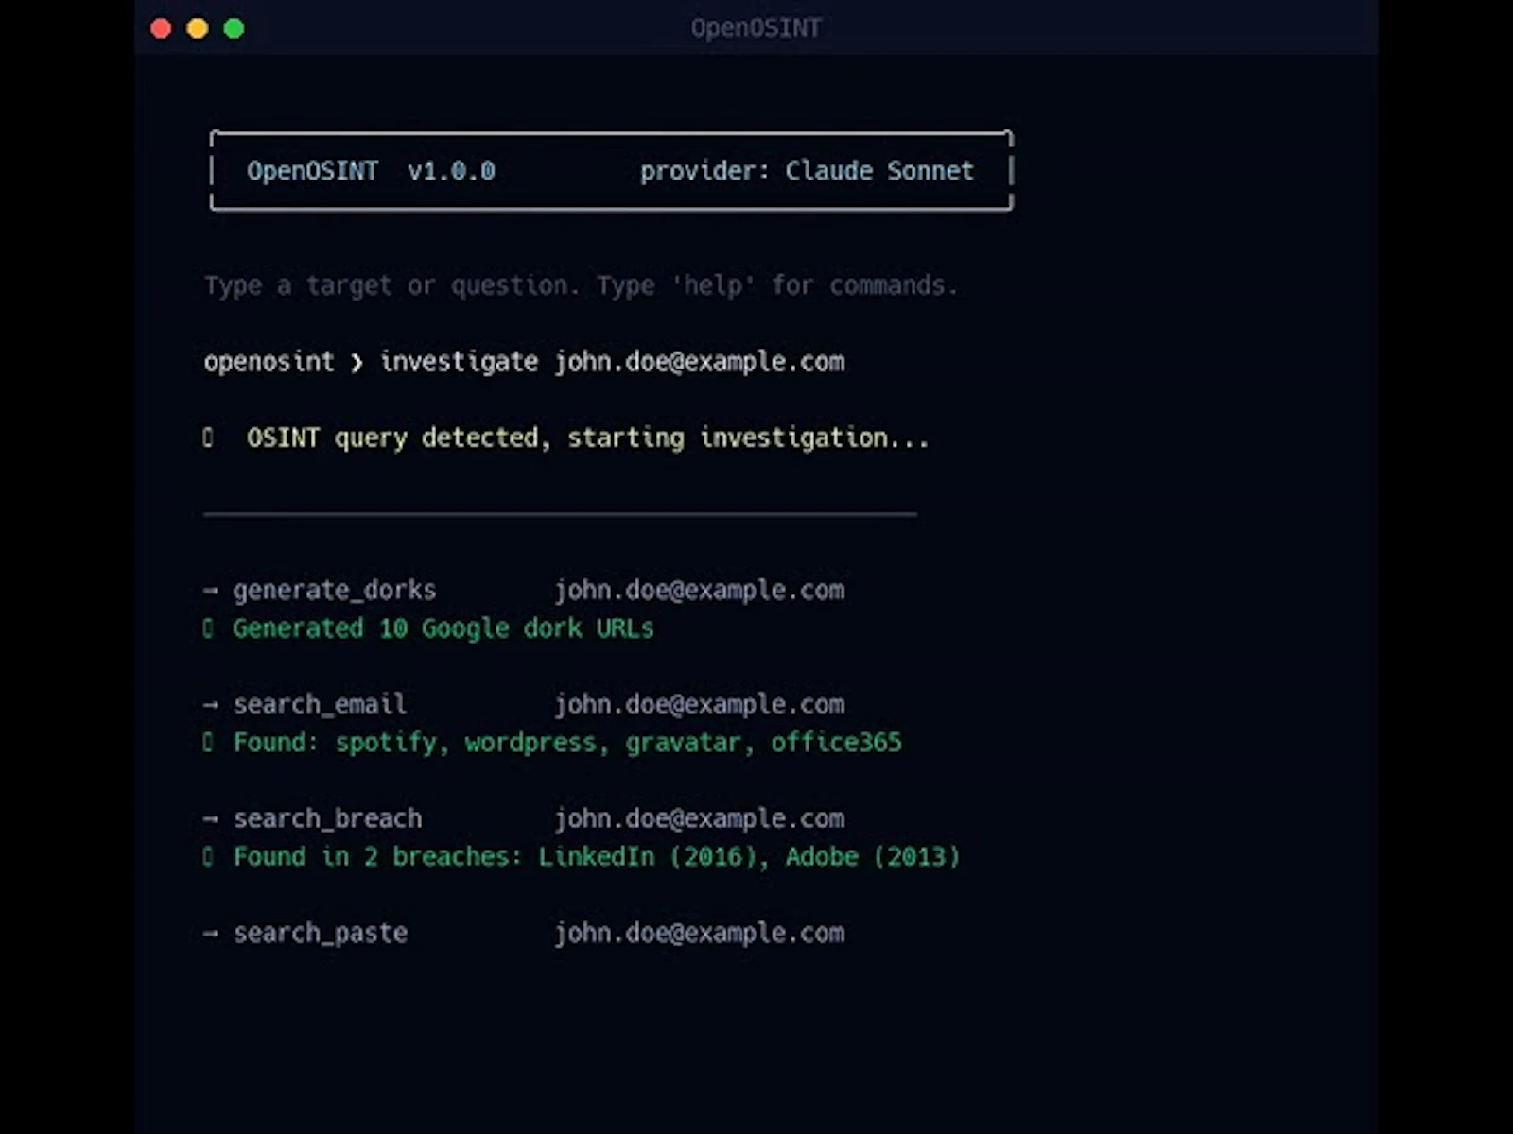Click the 'OpenOSINT v1.0.0' banner text
This screenshot has width=1513, height=1134.
371,171
